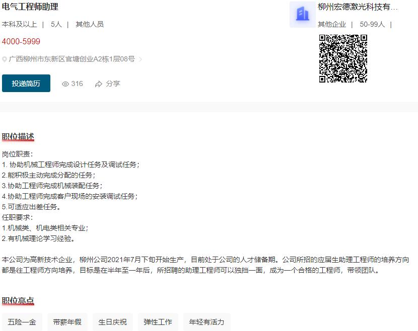Click the 职位亮点 section heading

tap(18, 301)
